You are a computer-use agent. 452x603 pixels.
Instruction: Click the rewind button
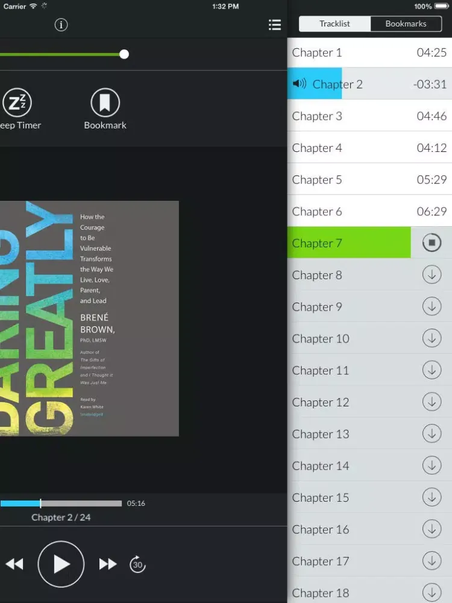(x=14, y=564)
